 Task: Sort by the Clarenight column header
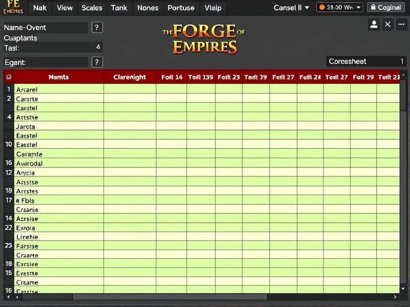[130, 77]
